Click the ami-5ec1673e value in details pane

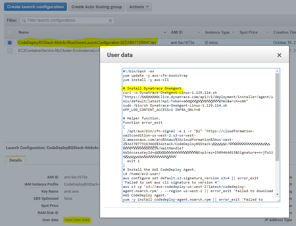point(76,177)
